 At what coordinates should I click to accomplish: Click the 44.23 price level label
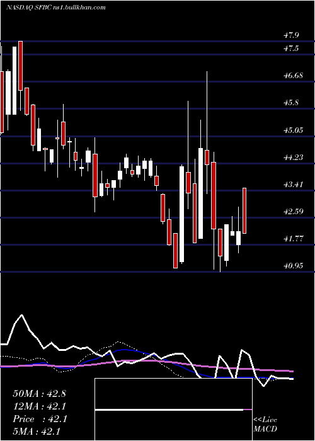click(293, 157)
